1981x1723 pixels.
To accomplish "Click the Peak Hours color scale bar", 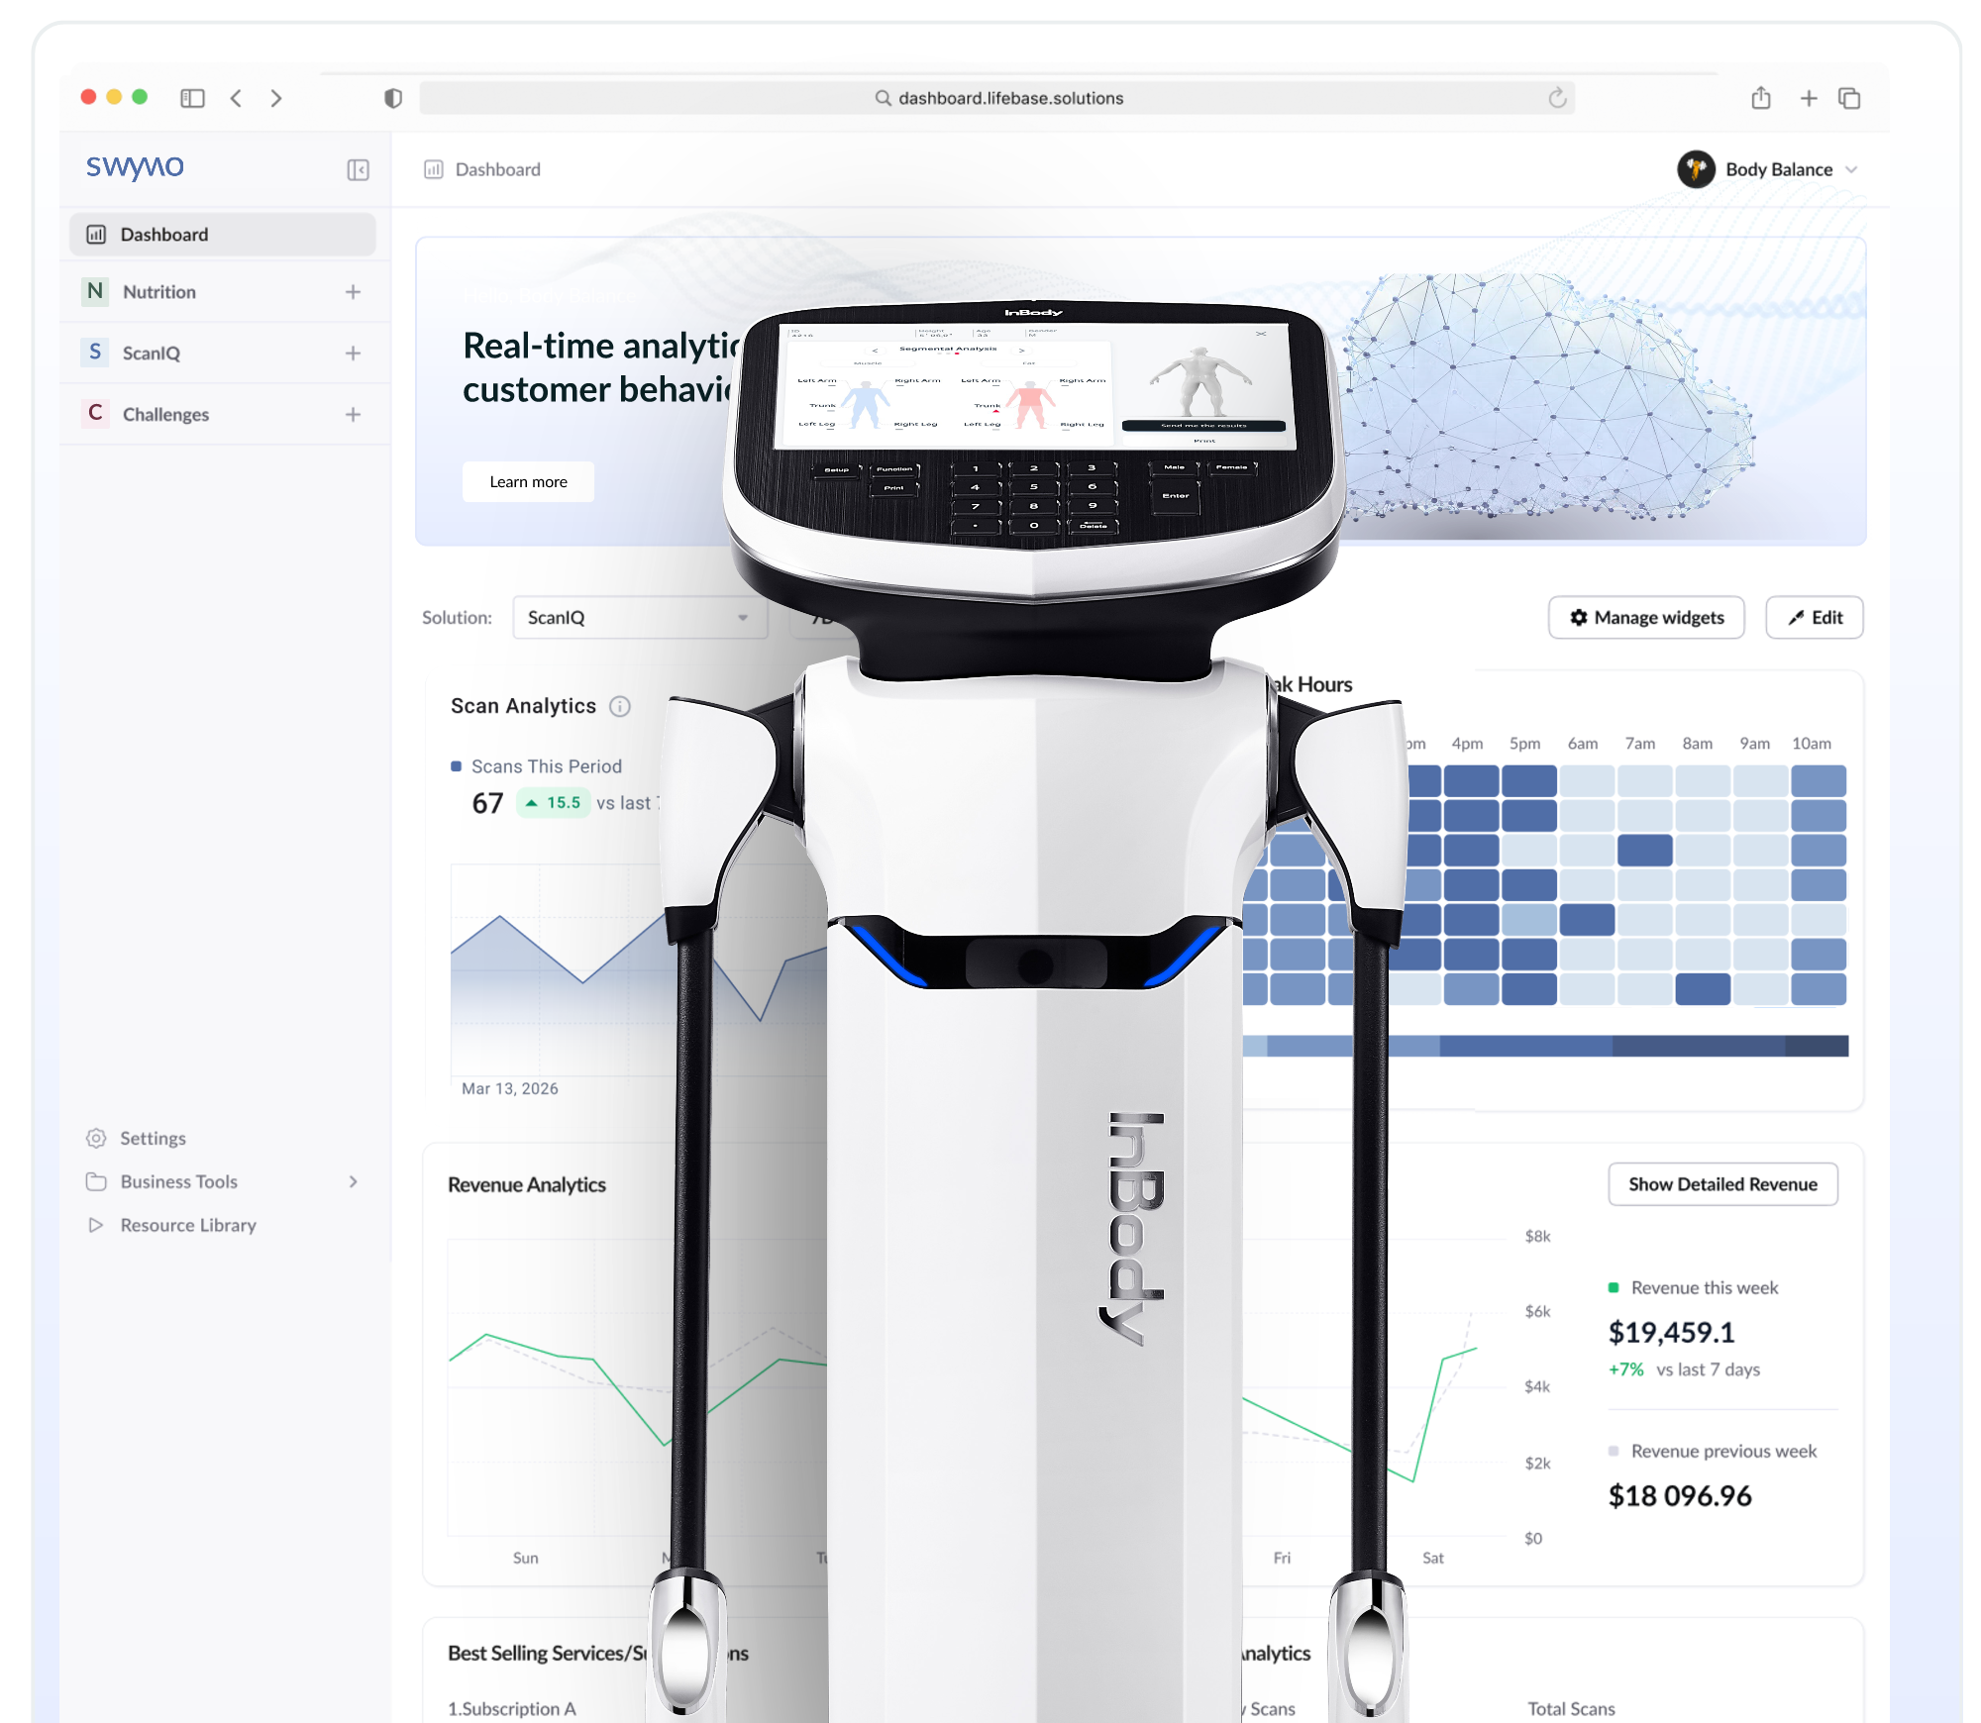I will [x=1545, y=1047].
